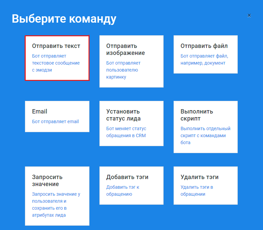263x230 pixels.
Task: Pick the Отправить файл command card
Action: (x=205, y=54)
